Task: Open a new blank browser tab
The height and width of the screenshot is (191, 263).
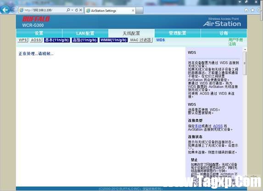Action: click(x=140, y=11)
